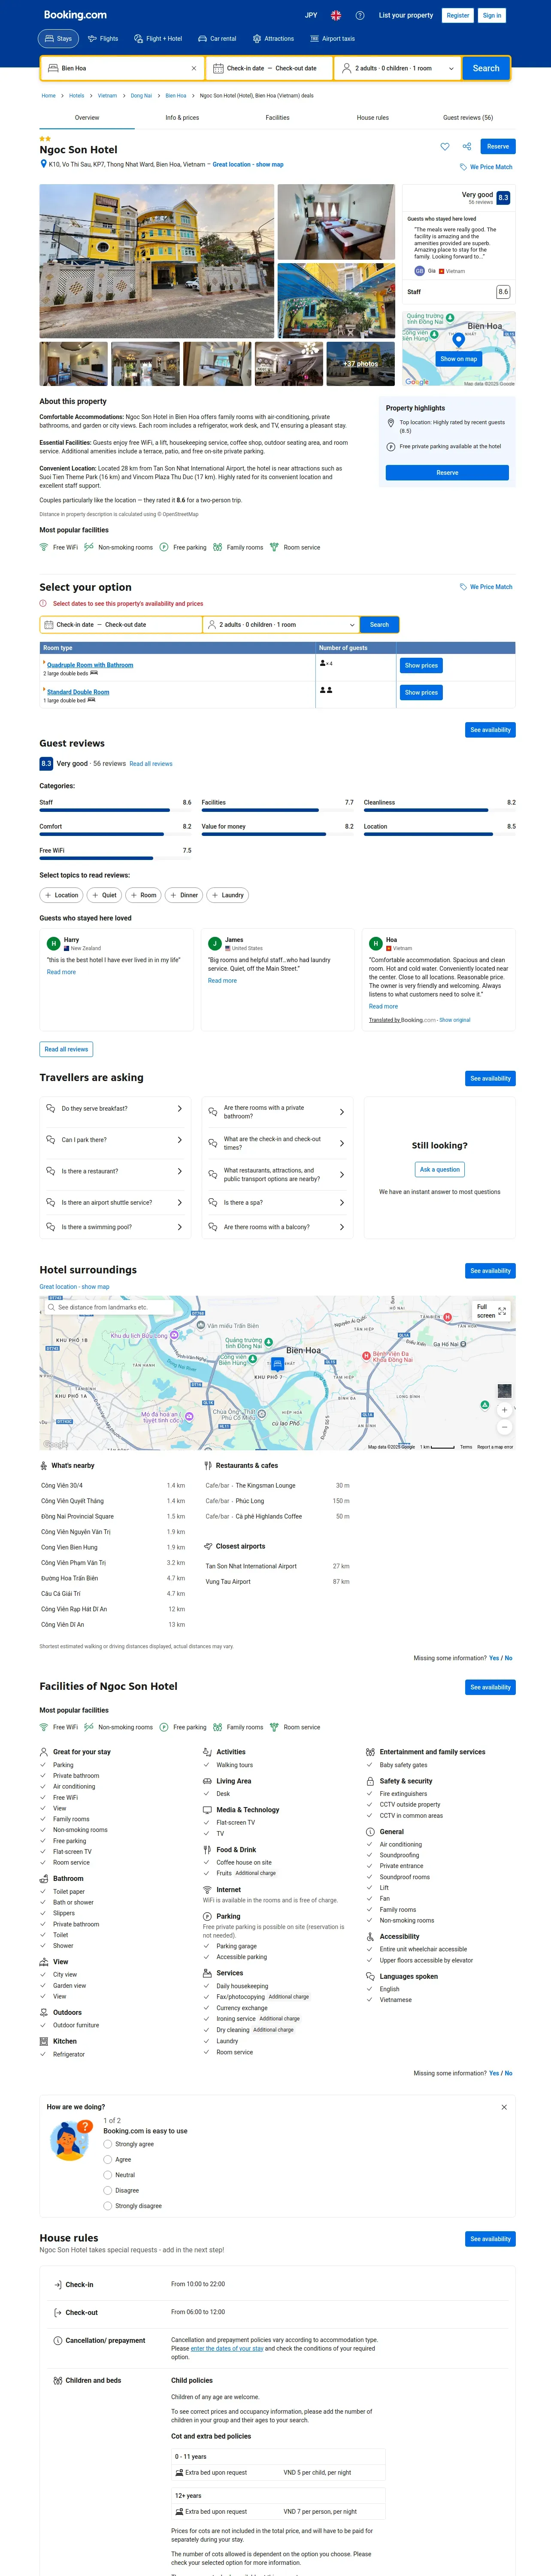
Task: Answer No to missing facilities information
Action: click(x=508, y=2073)
